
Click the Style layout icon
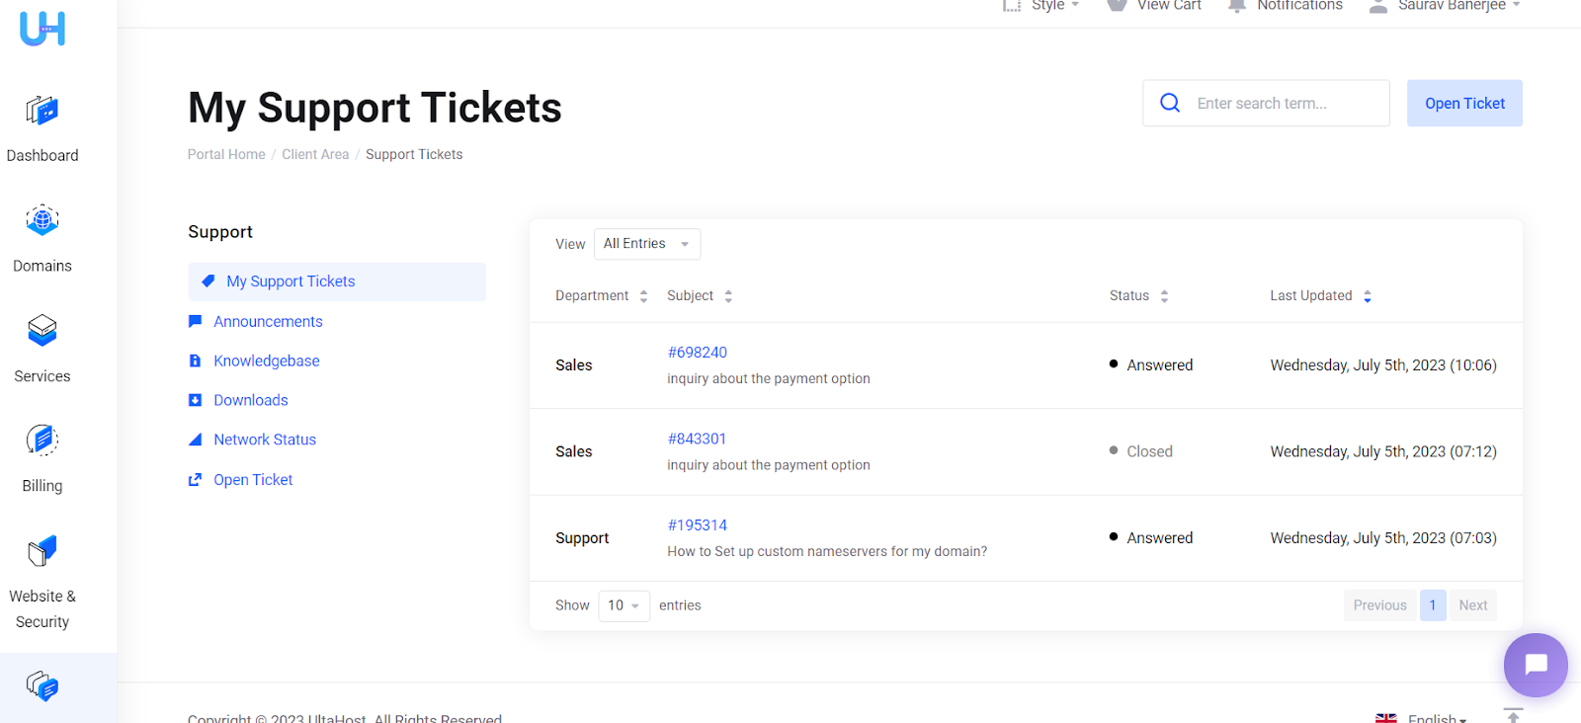point(1012,5)
